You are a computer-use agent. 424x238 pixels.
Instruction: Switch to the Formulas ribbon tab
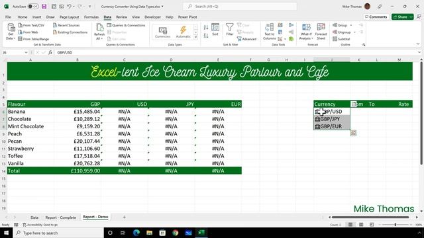pyautogui.click(x=91, y=17)
